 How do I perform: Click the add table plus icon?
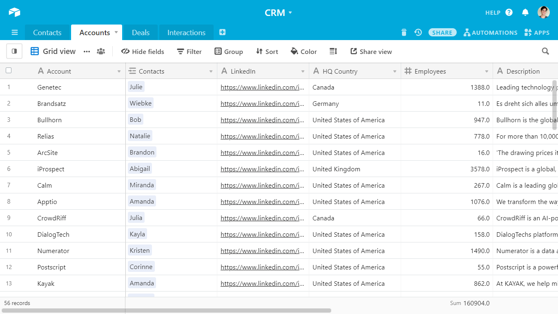pyautogui.click(x=222, y=32)
